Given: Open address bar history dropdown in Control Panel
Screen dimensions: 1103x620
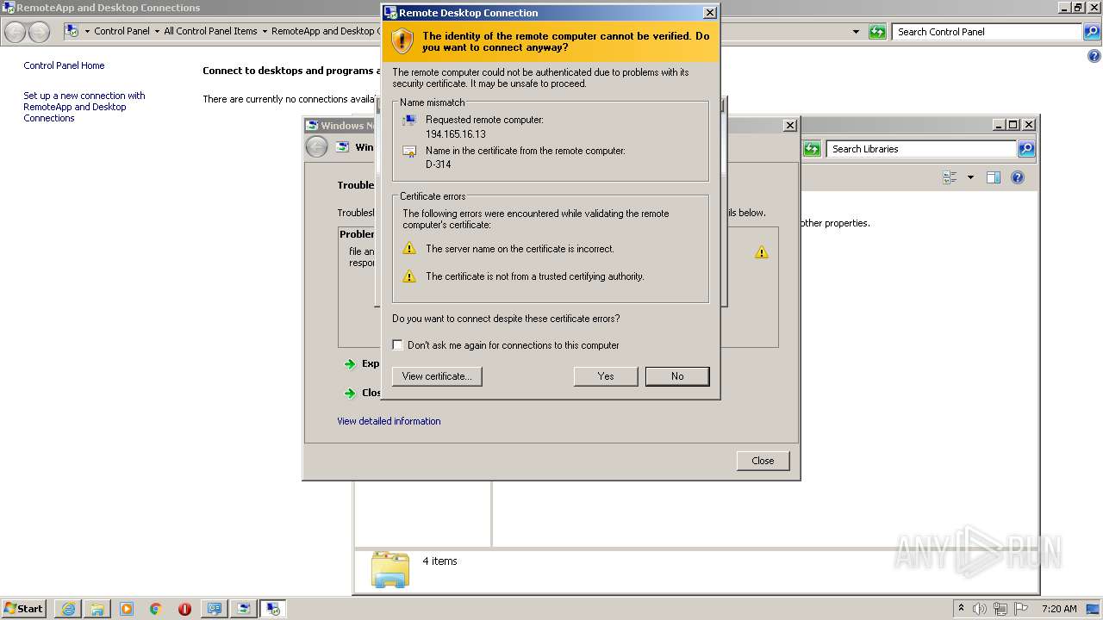Looking at the screenshot, I should [856, 32].
